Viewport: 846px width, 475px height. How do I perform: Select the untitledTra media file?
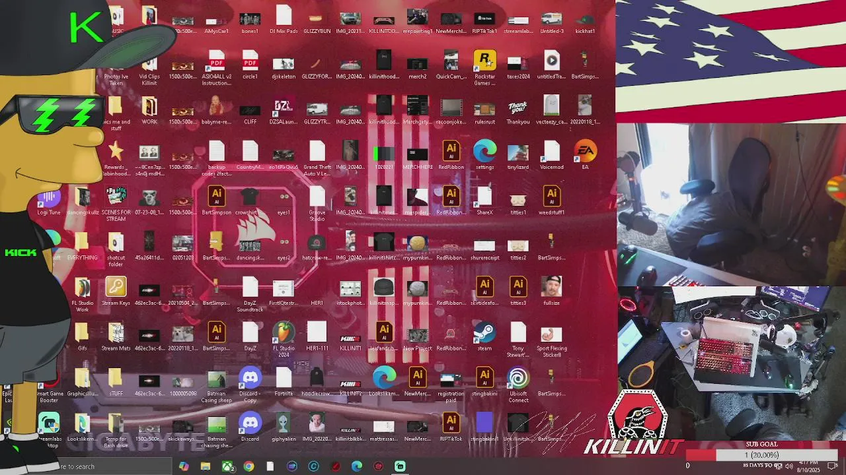click(x=551, y=61)
